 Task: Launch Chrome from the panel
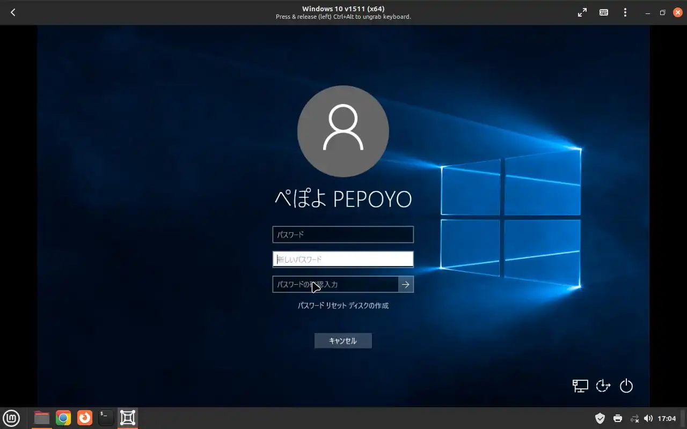[63, 418]
